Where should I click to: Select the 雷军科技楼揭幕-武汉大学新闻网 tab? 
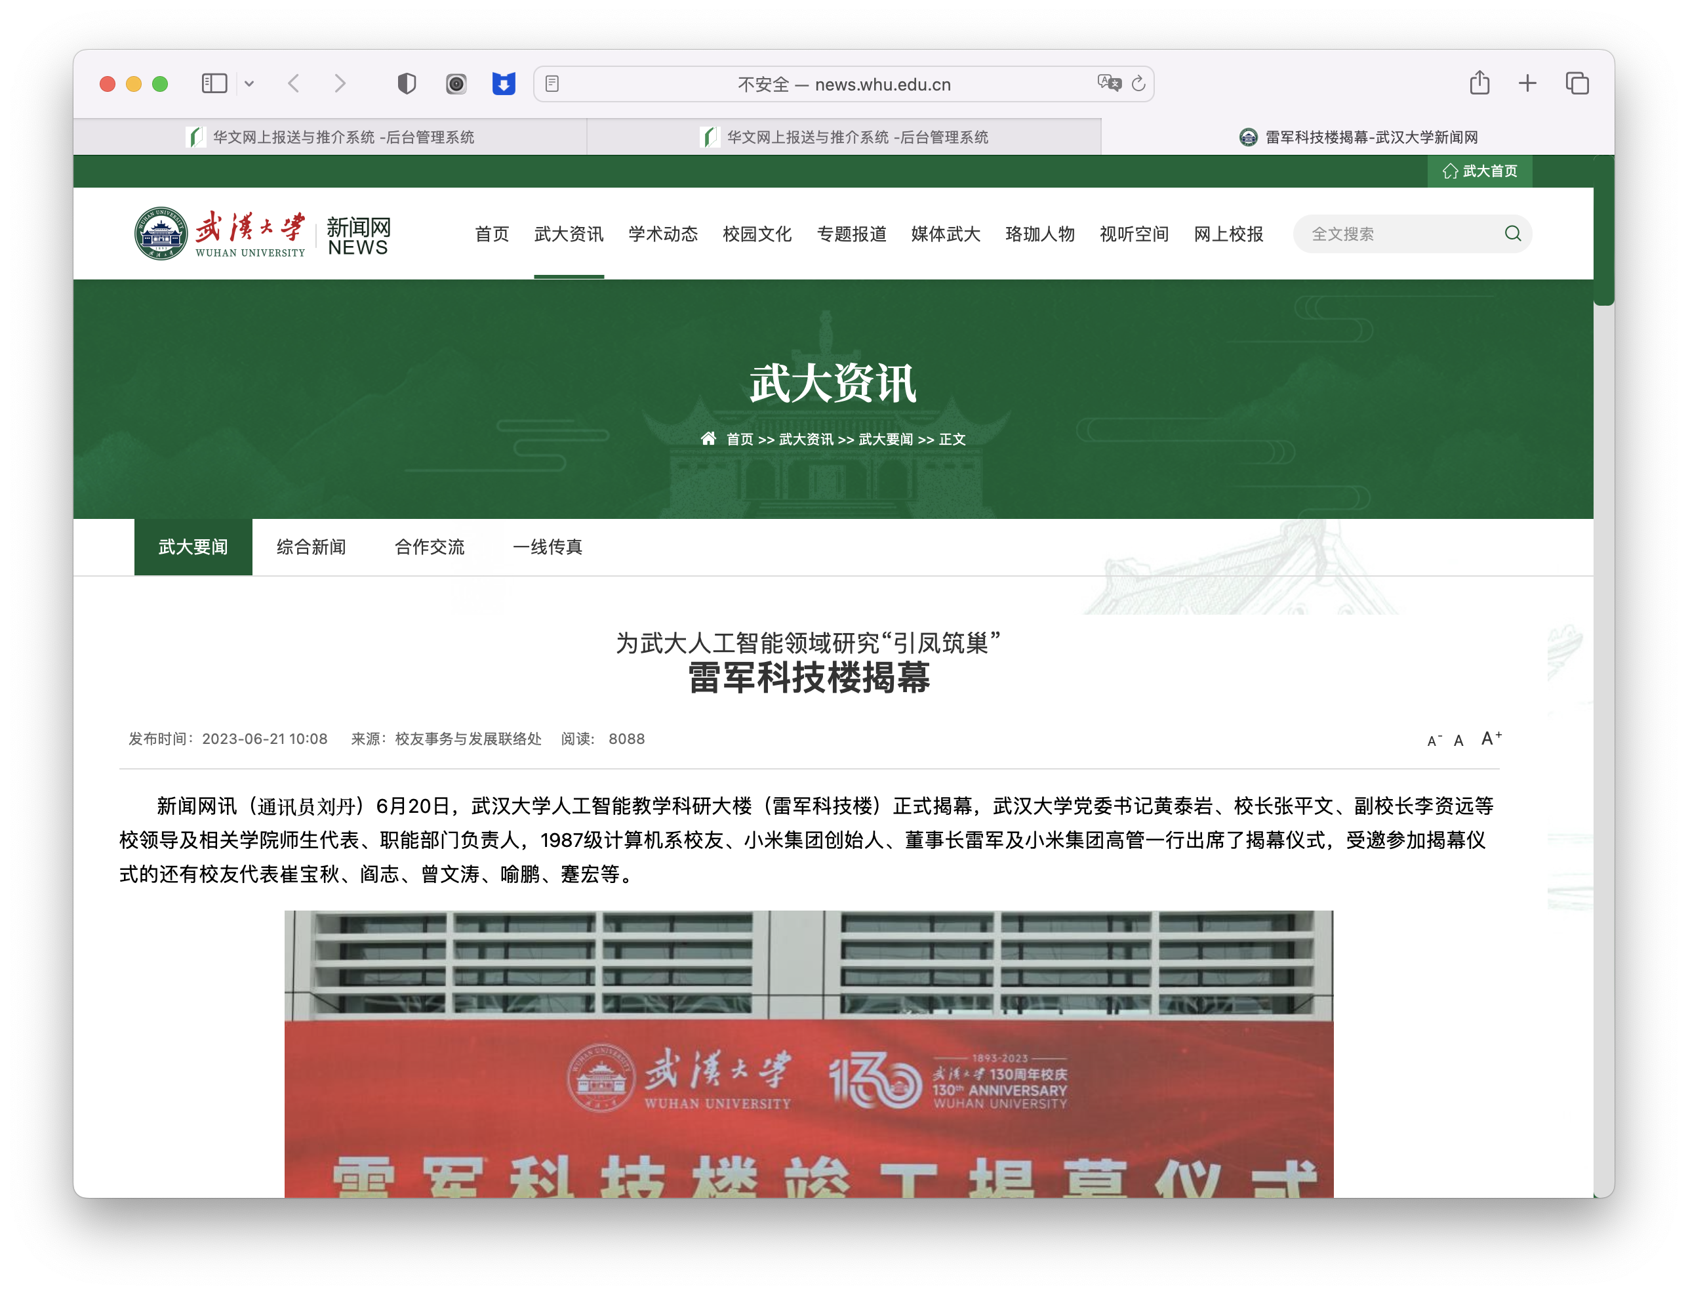1357,137
